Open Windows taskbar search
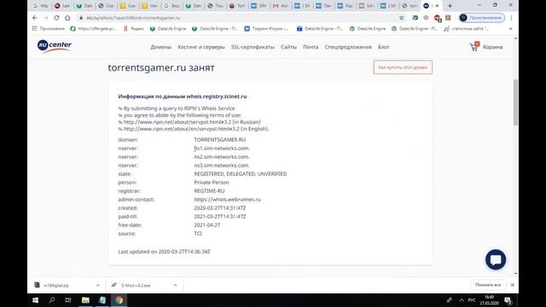The height and width of the screenshot is (307, 546). pyautogui.click(x=52, y=300)
